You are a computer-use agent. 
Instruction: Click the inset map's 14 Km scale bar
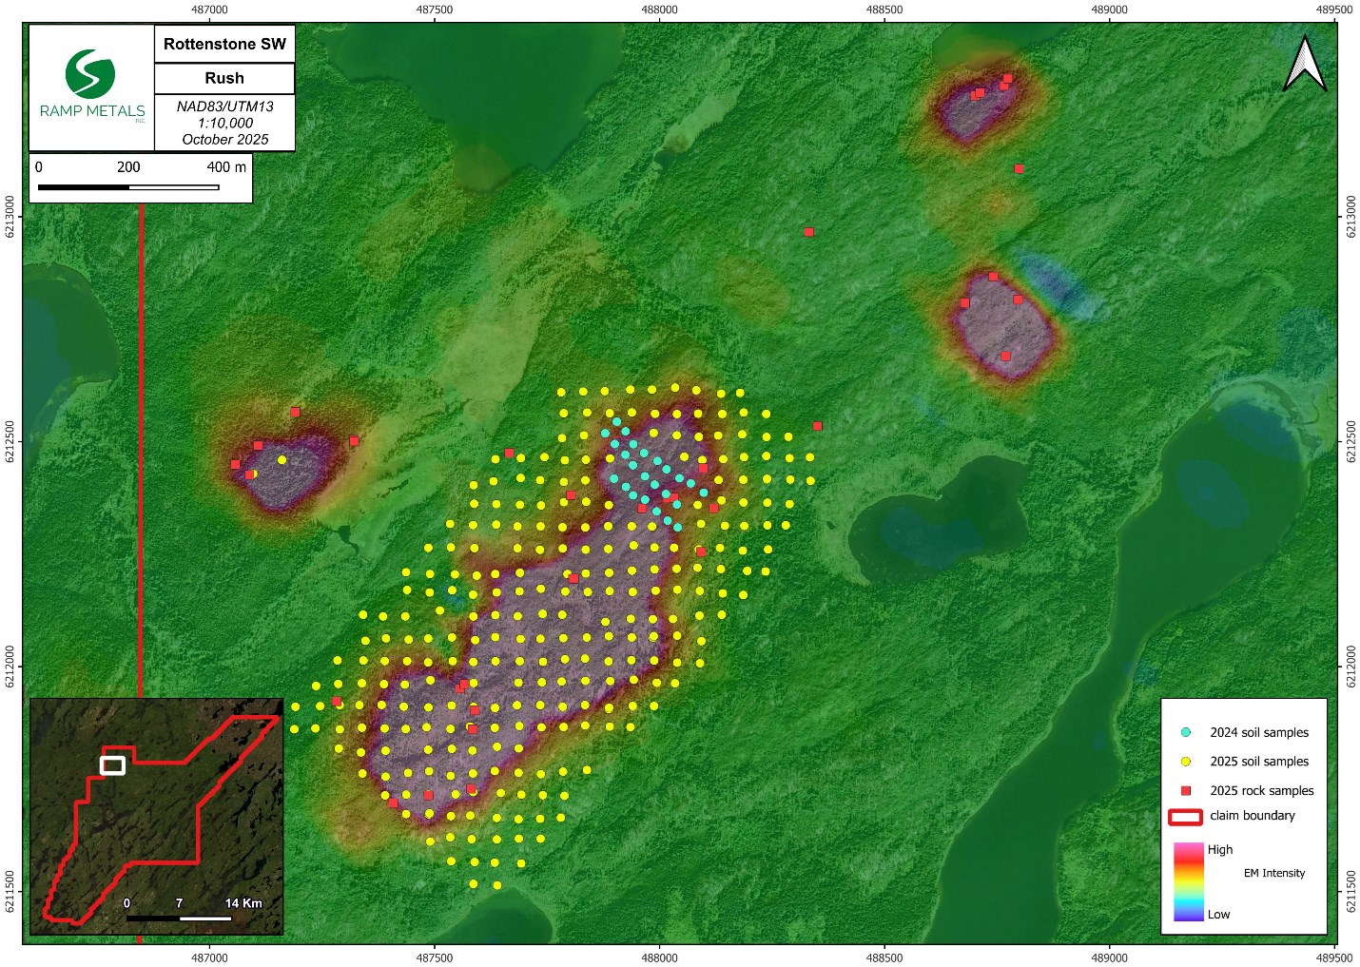(x=180, y=918)
